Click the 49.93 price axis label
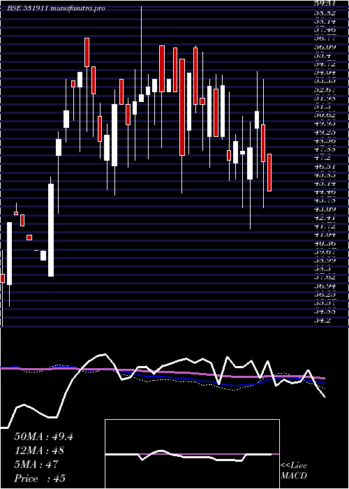 coord(325,124)
